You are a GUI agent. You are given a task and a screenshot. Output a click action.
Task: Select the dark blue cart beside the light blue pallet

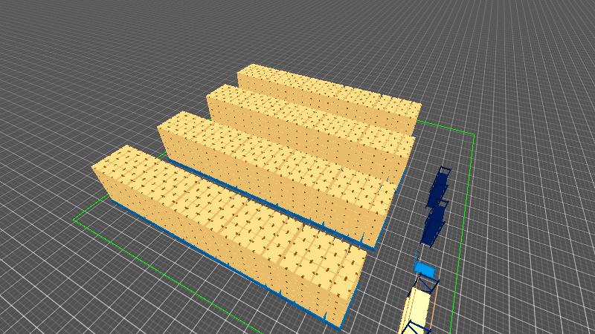coord(433,225)
